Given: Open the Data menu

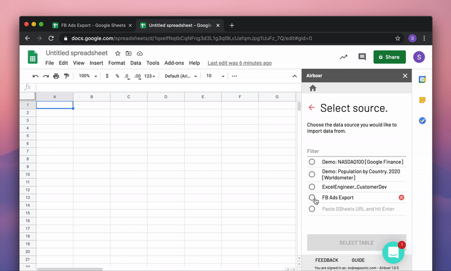Looking at the screenshot, I should [135, 63].
